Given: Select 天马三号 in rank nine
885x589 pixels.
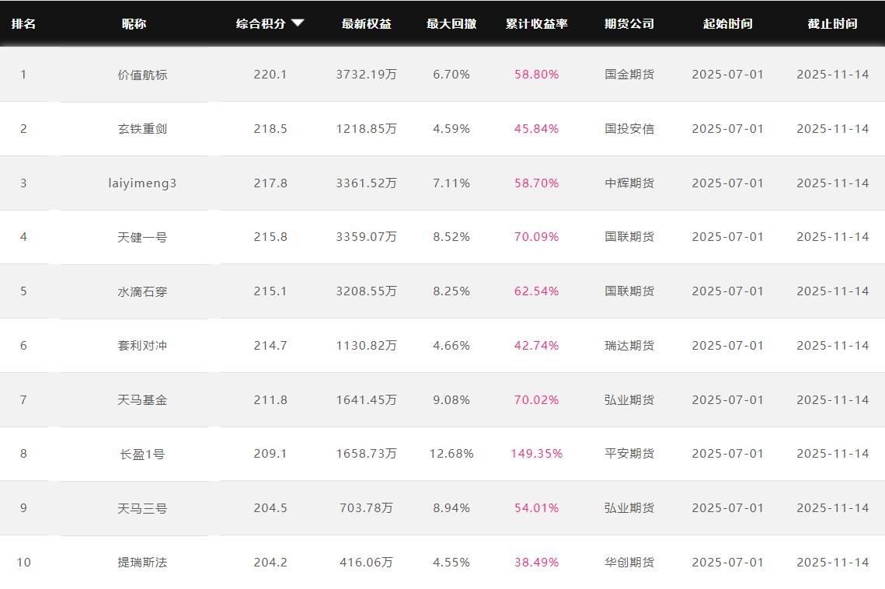Looking at the screenshot, I should pos(142,508).
